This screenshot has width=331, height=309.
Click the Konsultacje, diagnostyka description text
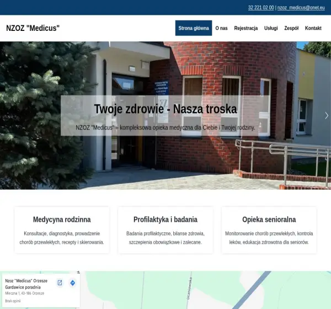tap(62, 238)
